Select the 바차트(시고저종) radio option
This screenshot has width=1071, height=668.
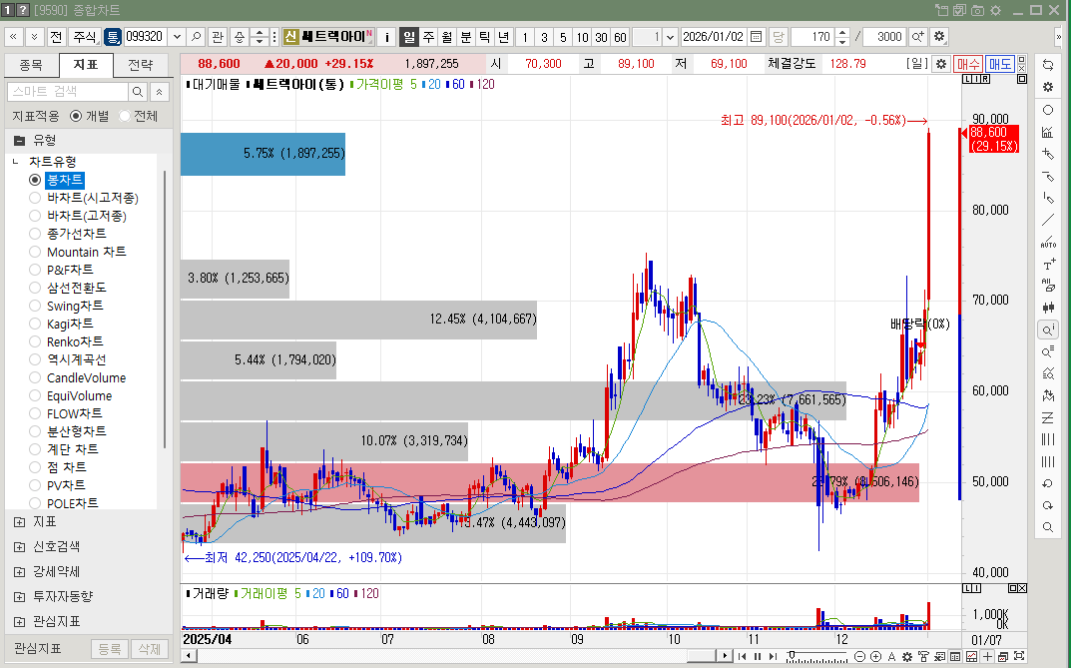[x=35, y=198]
